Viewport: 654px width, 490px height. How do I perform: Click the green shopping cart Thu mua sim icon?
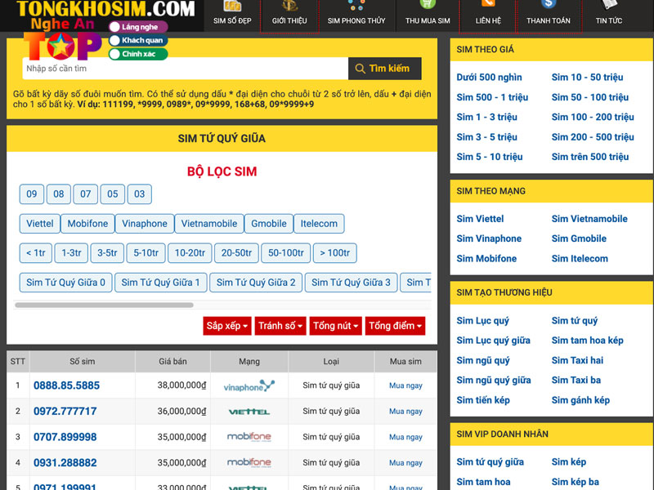coord(428,6)
